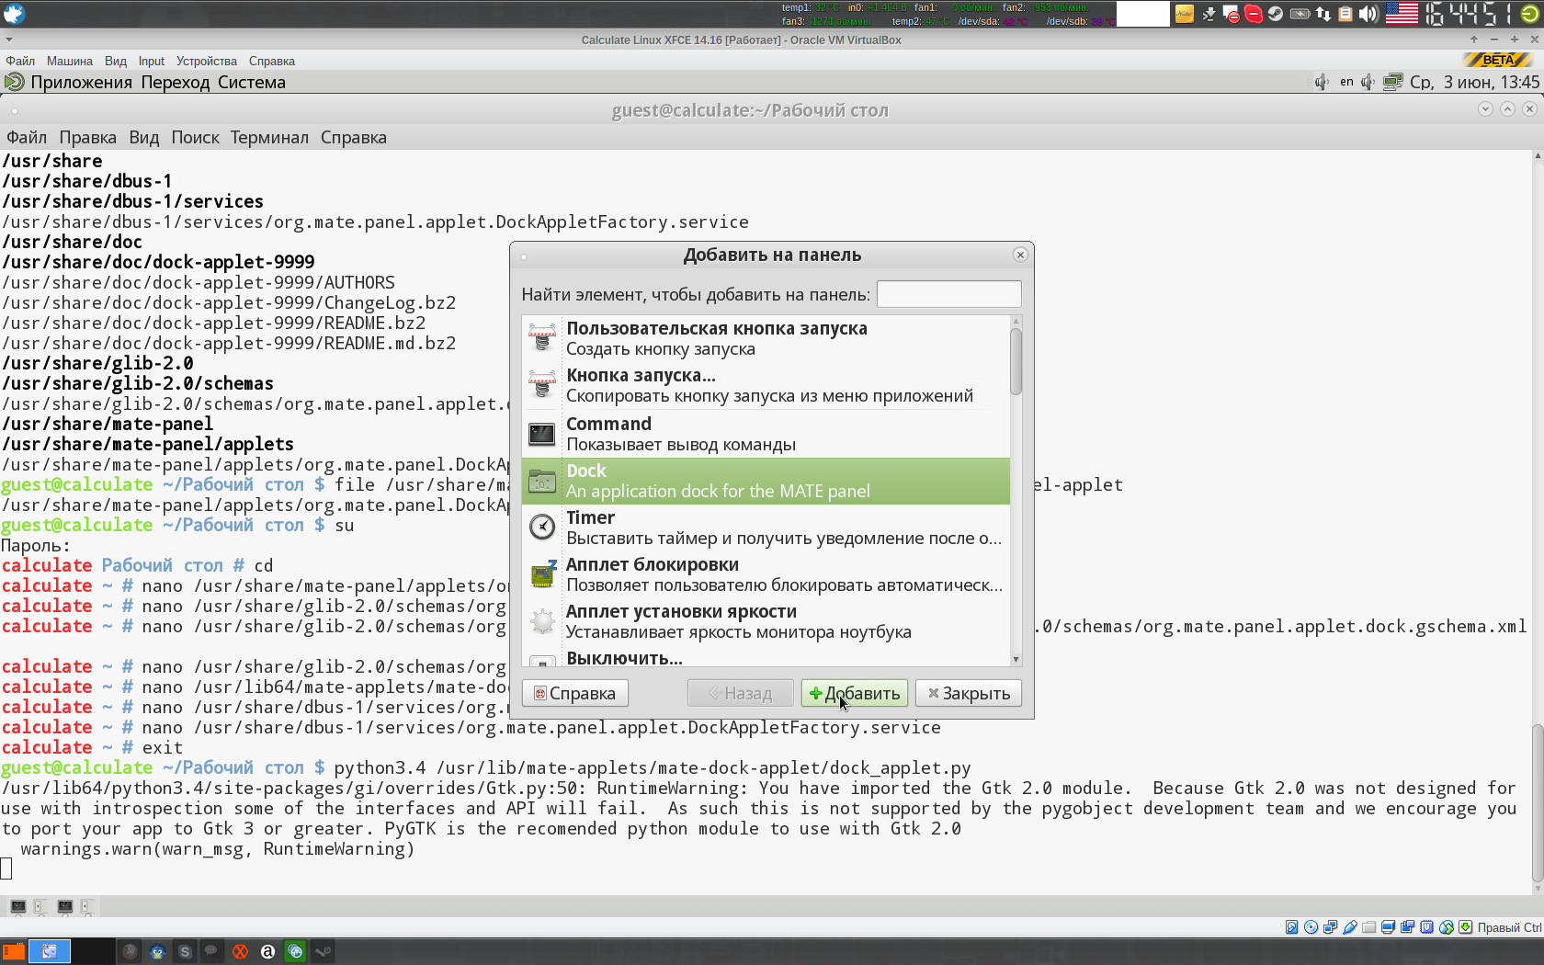Image resolution: width=1544 pixels, height=965 pixels.
Task: Click the Command applet monitor icon
Action: [541, 433]
